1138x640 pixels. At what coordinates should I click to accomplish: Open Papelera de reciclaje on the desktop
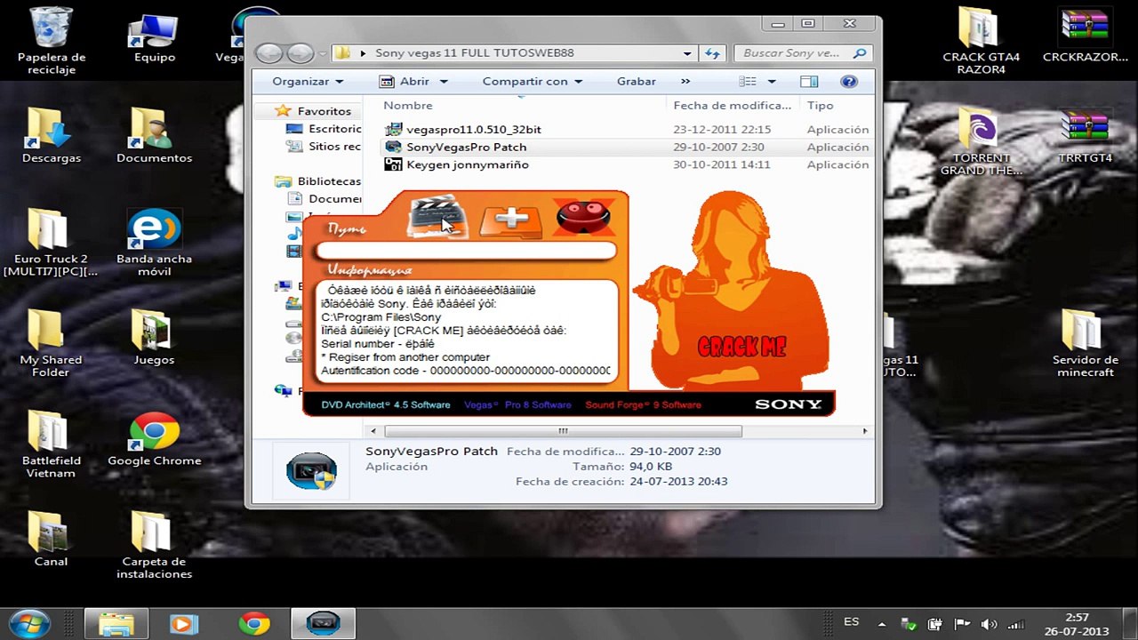52,42
